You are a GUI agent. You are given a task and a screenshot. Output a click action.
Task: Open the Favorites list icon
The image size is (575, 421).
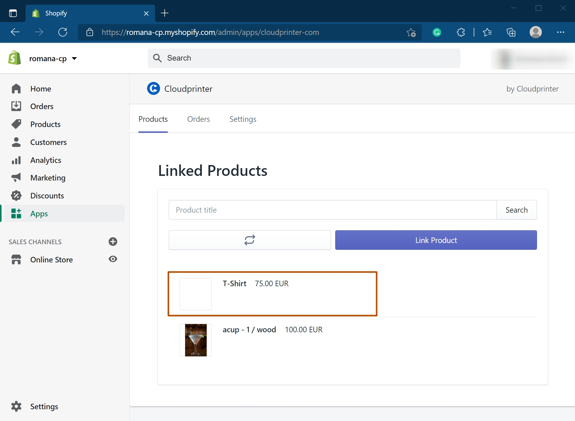pyautogui.click(x=487, y=32)
